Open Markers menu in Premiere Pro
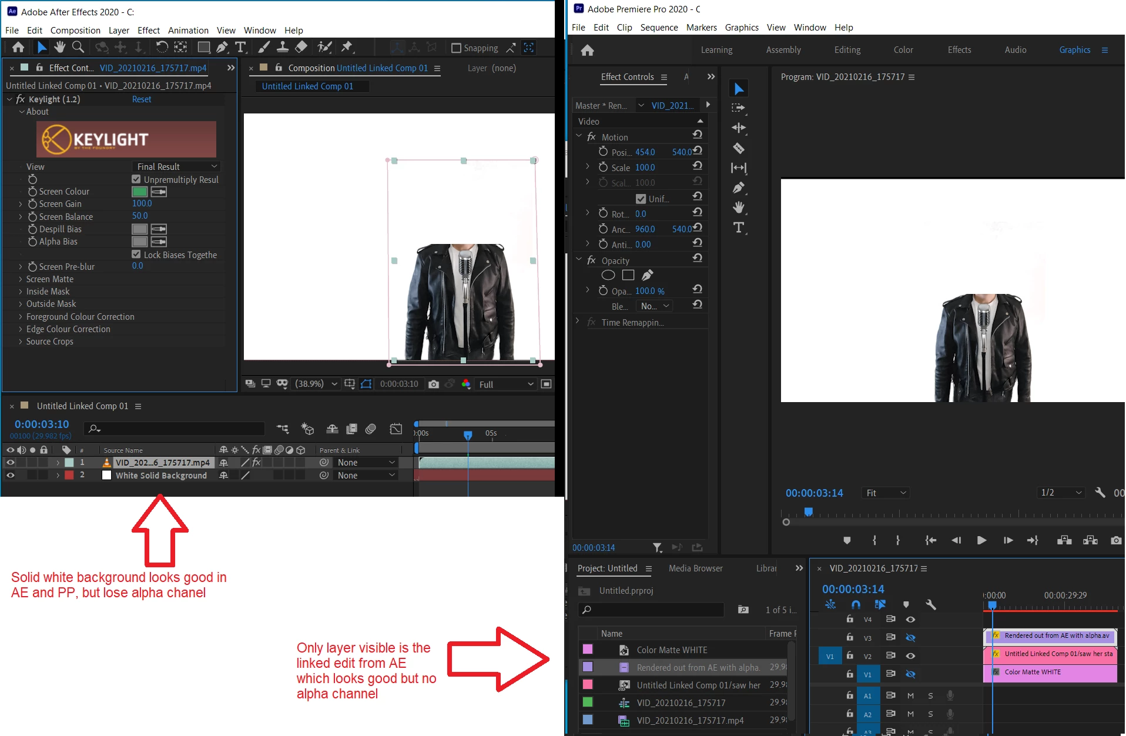The image size is (1126, 736). [x=701, y=28]
